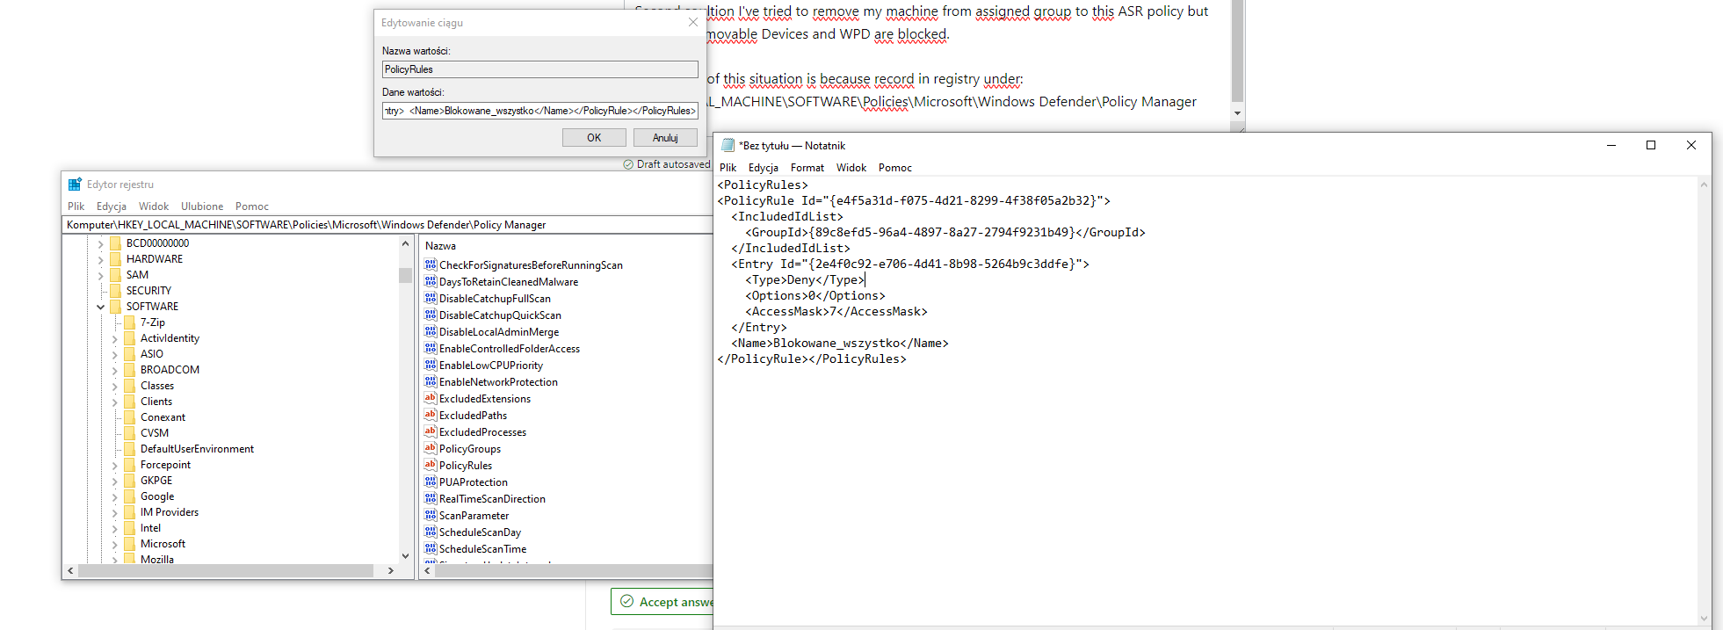Expand the ActivIdentity key
The height and width of the screenshot is (630, 1723).
pos(115,338)
